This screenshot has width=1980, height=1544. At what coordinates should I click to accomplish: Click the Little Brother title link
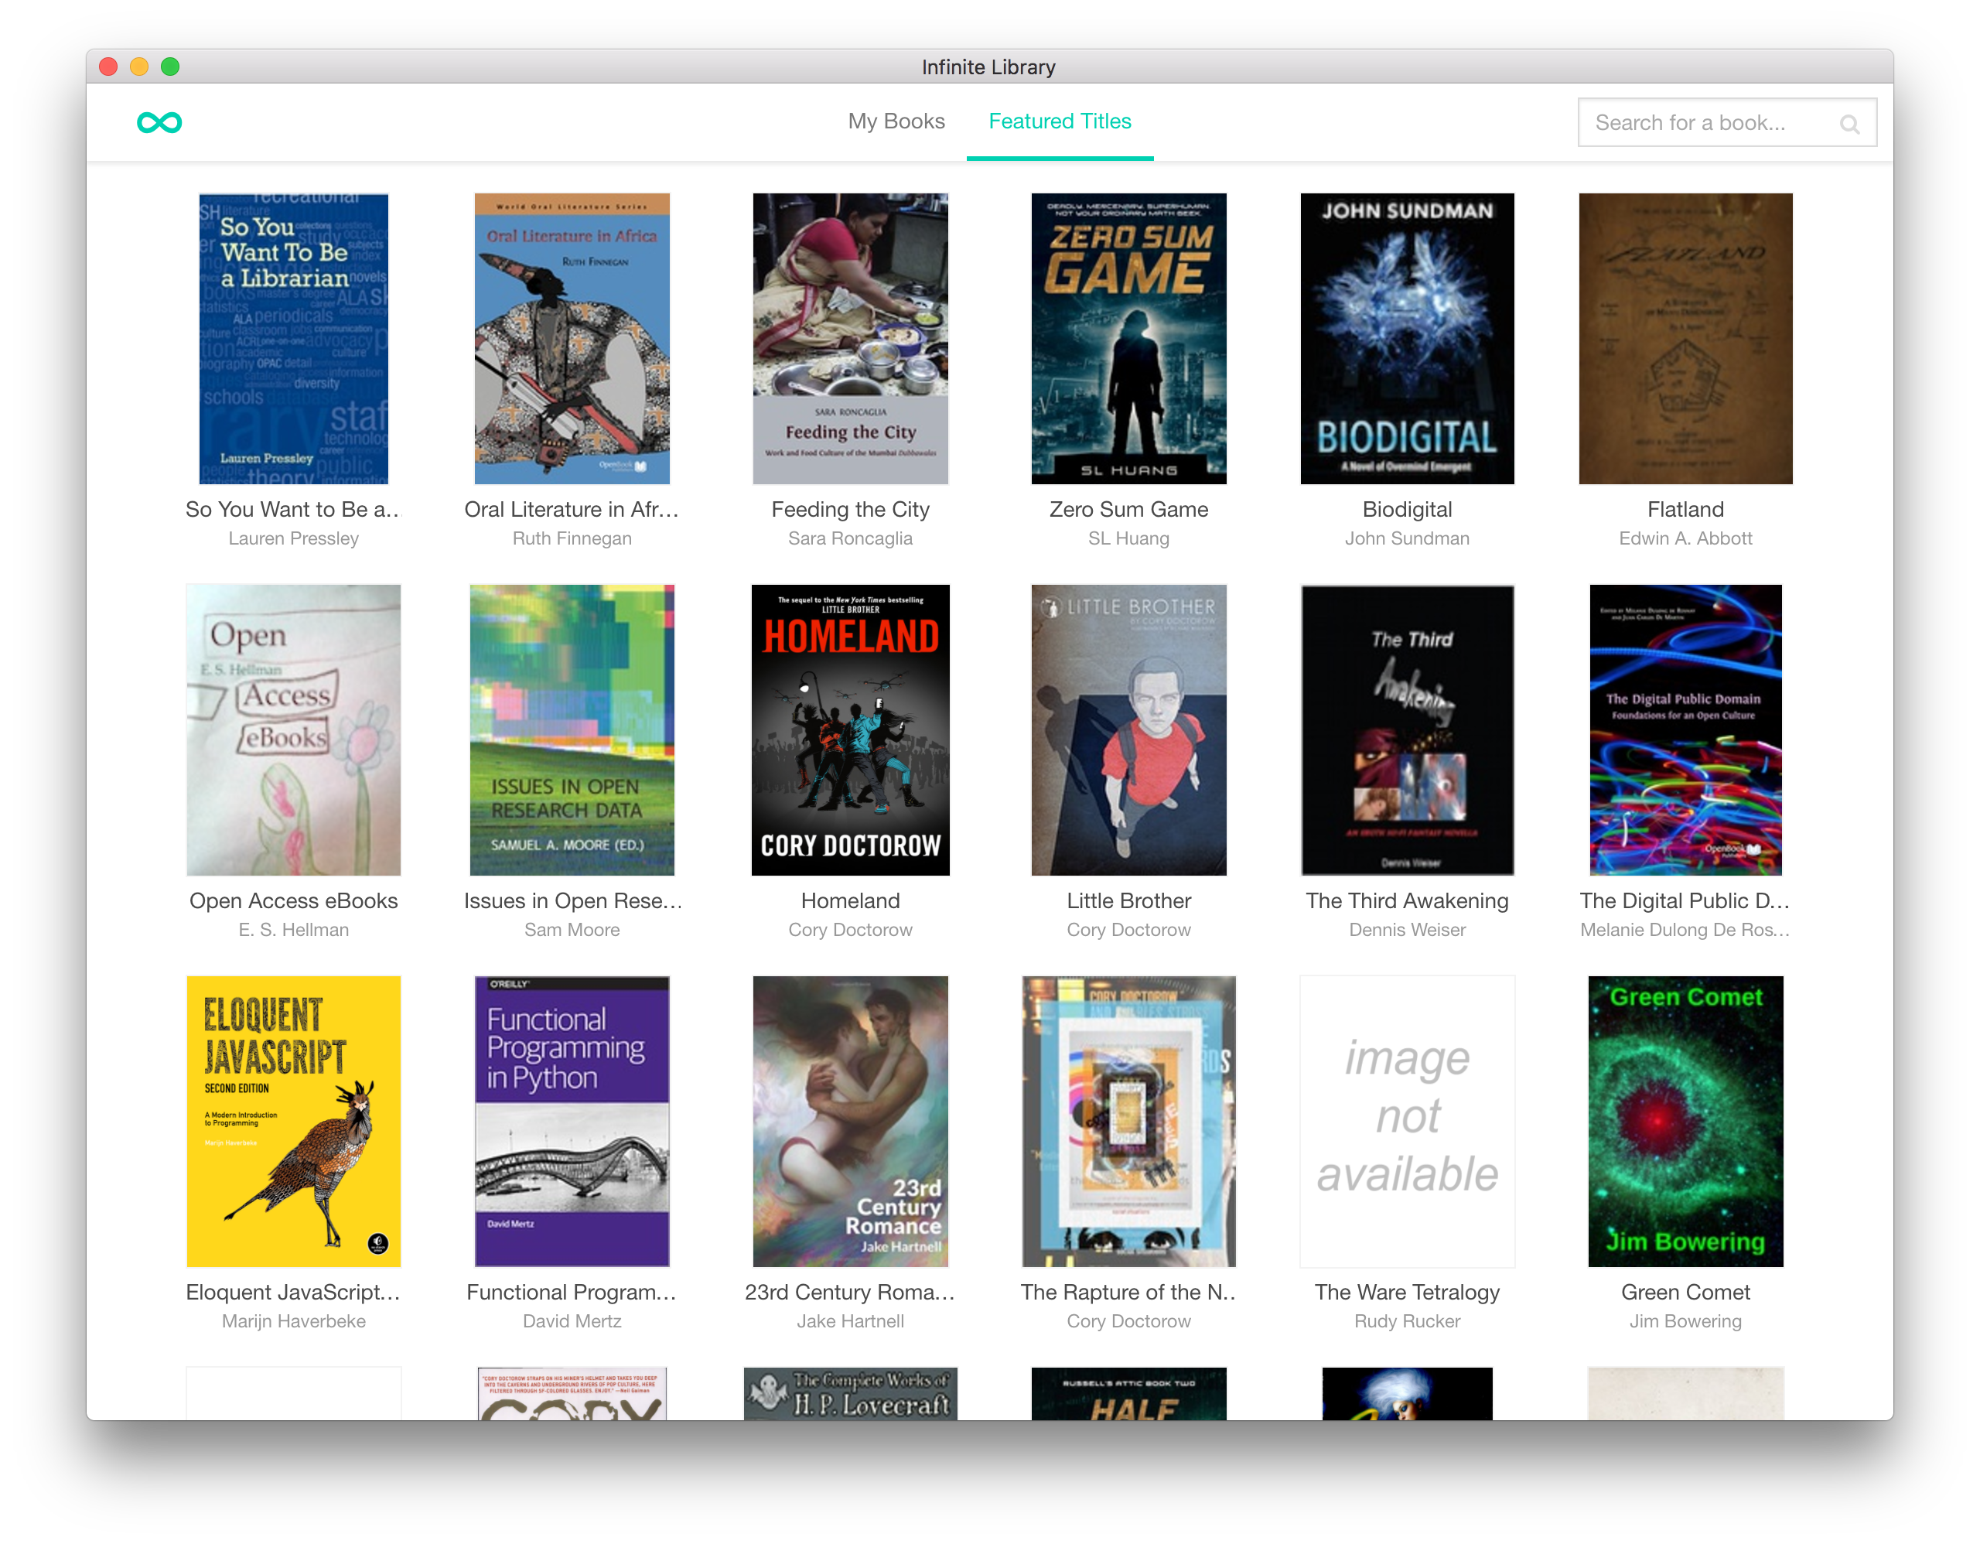pos(1128,901)
